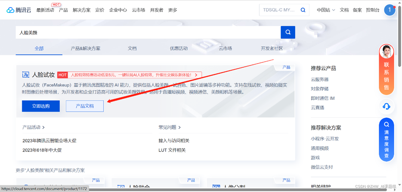The image size is (402, 192).
Task: Open recommended product 对象存储
Action: pyautogui.click(x=320, y=89)
